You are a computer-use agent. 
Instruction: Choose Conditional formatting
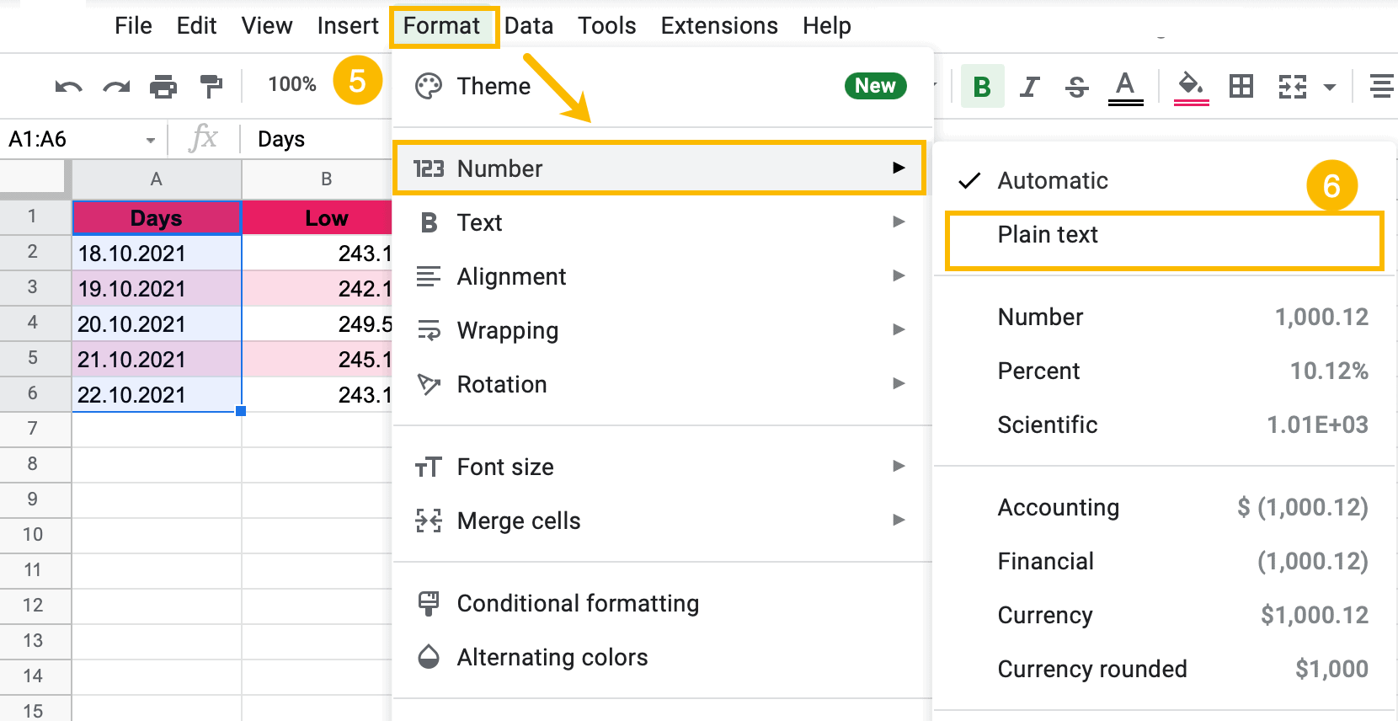662,603
